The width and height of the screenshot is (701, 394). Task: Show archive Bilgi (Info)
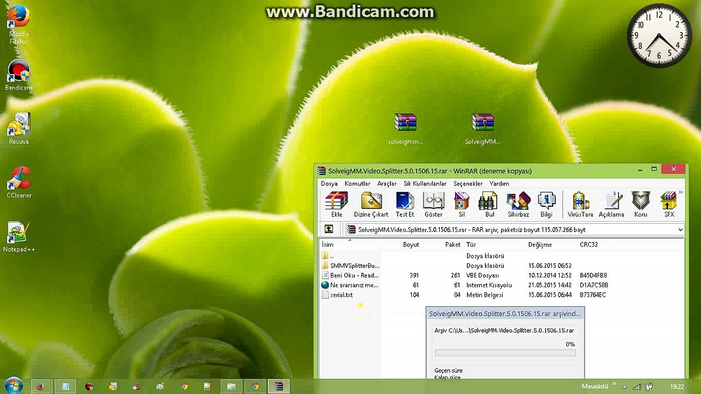click(x=547, y=205)
